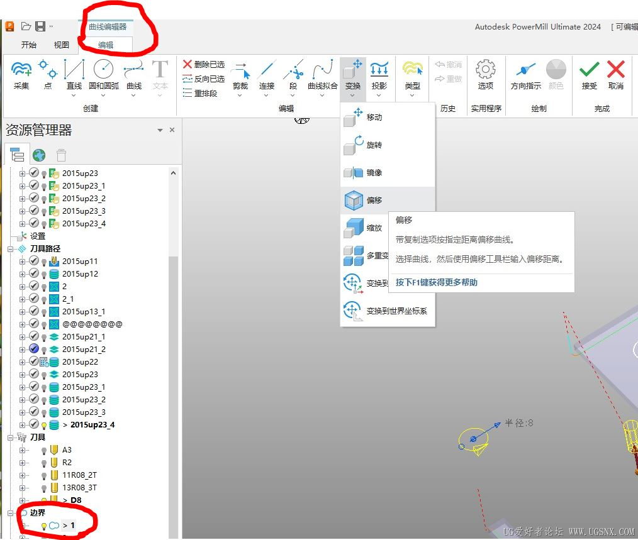638x540 pixels.
Task: Choose 旋转 (Rotate) from transform menu
Action: pyautogui.click(x=388, y=145)
